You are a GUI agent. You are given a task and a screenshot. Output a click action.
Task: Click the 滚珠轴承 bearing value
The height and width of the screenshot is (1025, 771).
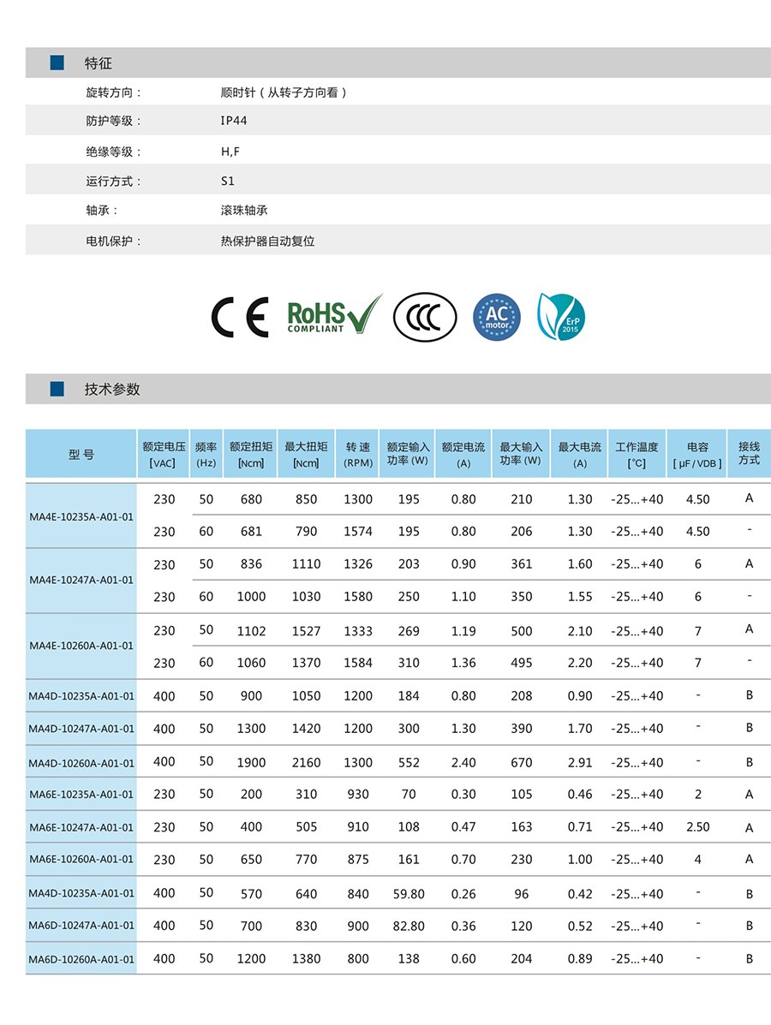pos(244,211)
